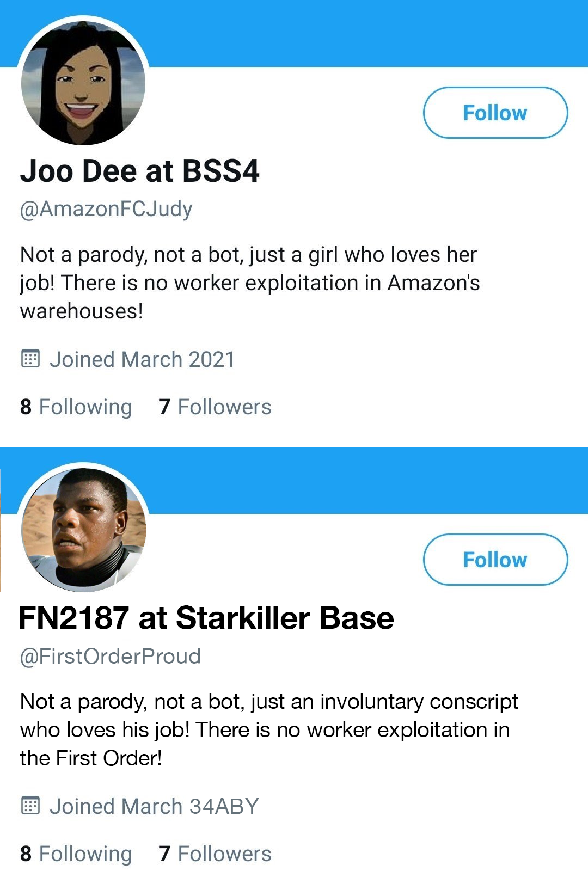Click the blue header banner above FN2187
This screenshot has width=588, height=871.
[359, 480]
